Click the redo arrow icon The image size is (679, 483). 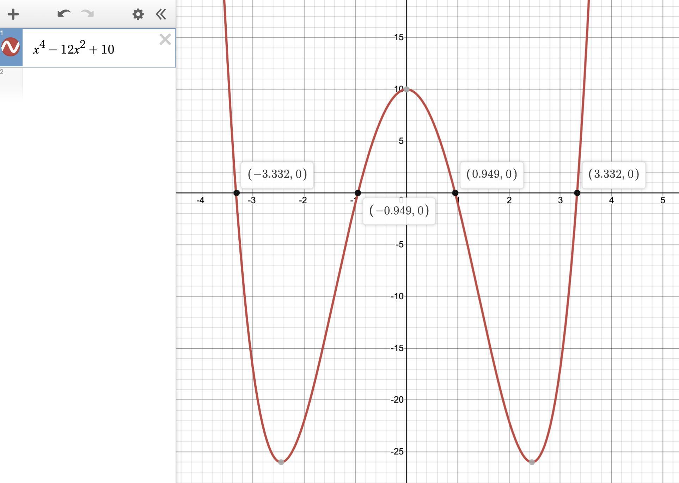click(87, 14)
